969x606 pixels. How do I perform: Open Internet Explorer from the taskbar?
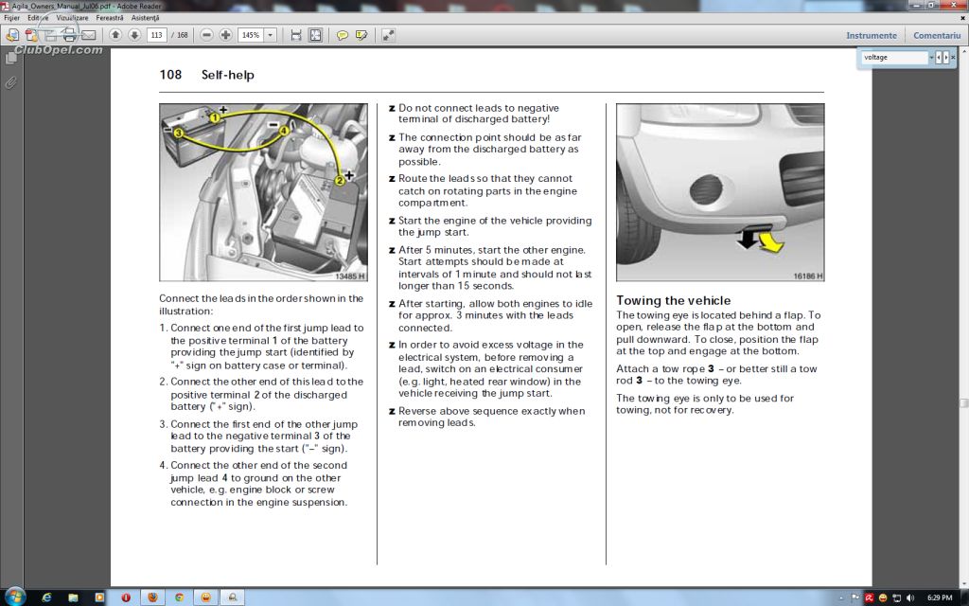pyautogui.click(x=46, y=597)
